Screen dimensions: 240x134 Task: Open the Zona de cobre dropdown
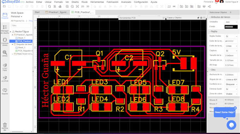tap(231, 94)
